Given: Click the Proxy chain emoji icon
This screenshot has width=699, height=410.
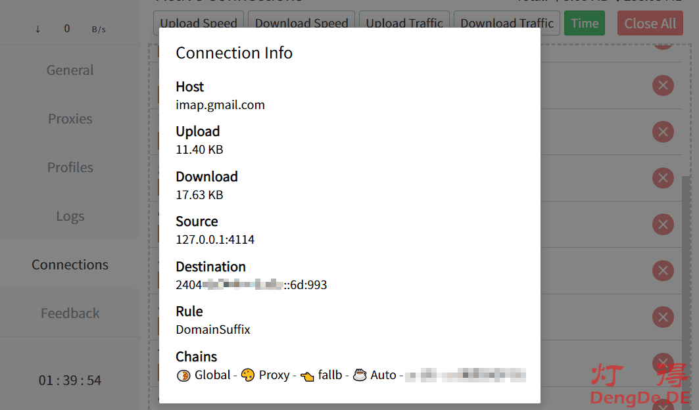Looking at the screenshot, I should 248,375.
